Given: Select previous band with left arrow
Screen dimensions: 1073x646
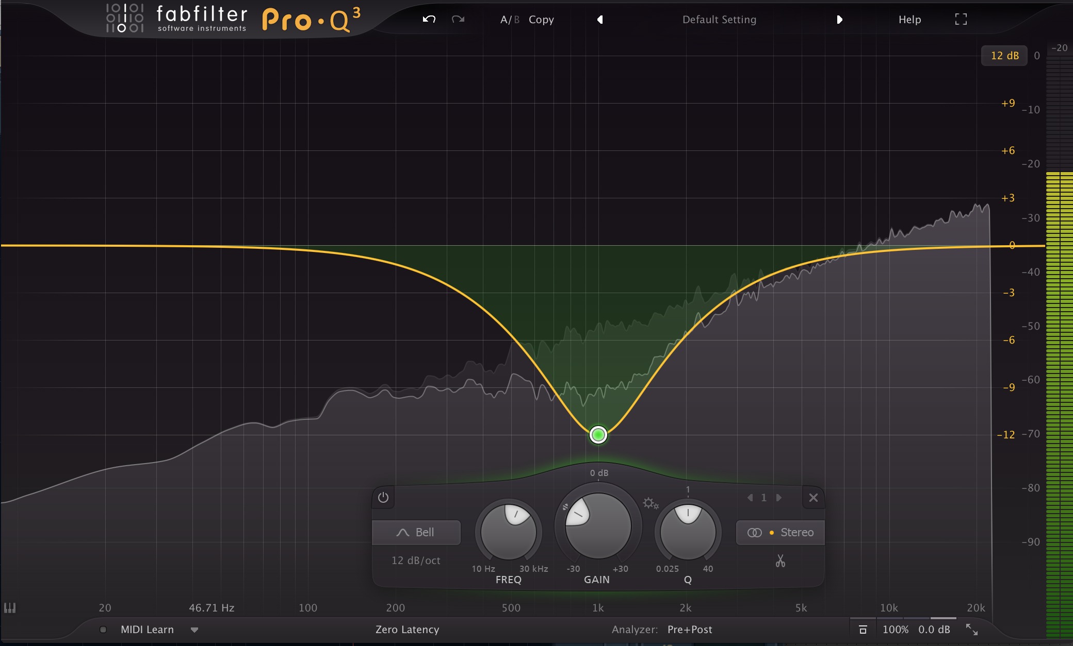Looking at the screenshot, I should [x=750, y=498].
